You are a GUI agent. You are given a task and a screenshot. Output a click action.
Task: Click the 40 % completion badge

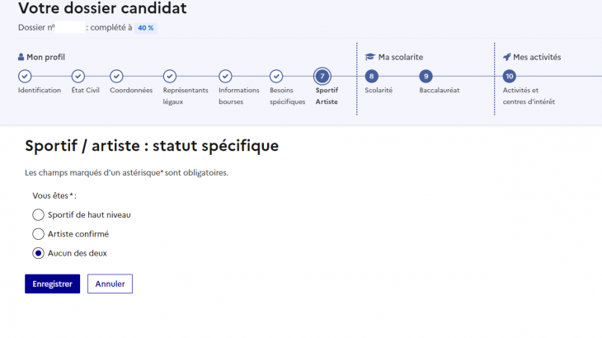(x=145, y=27)
